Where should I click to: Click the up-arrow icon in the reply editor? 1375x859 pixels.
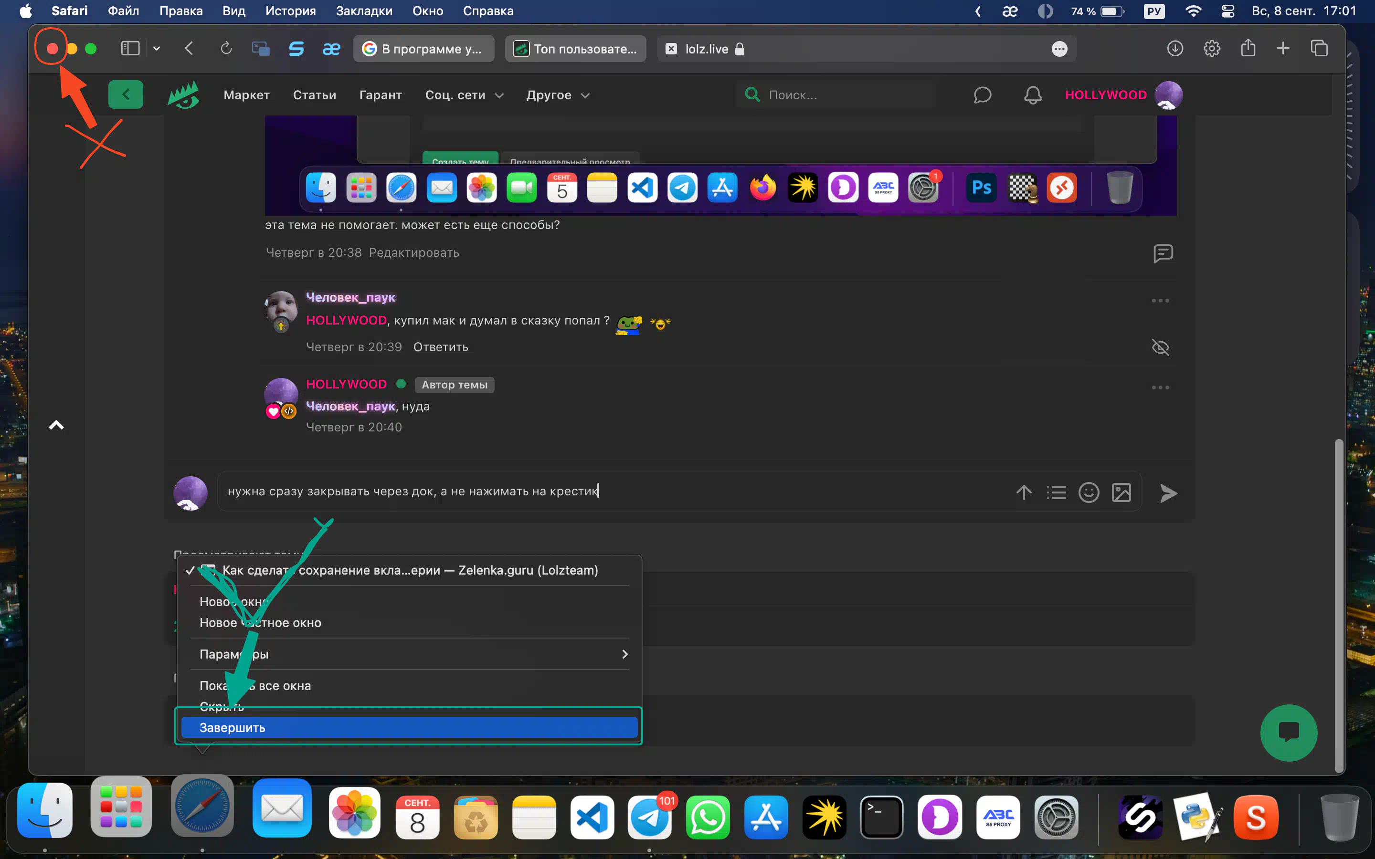tap(1023, 492)
